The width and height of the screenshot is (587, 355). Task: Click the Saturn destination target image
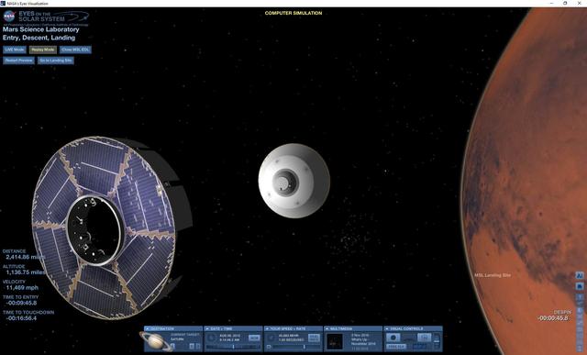(156, 341)
